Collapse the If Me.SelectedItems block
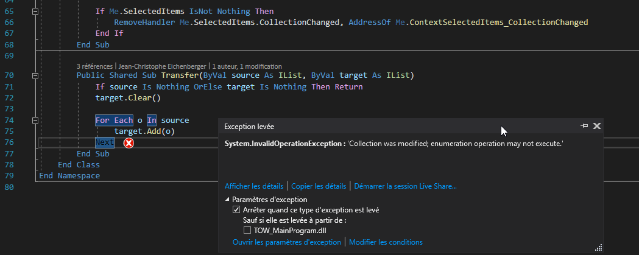Viewport: 639px width, 255px height. point(35,12)
